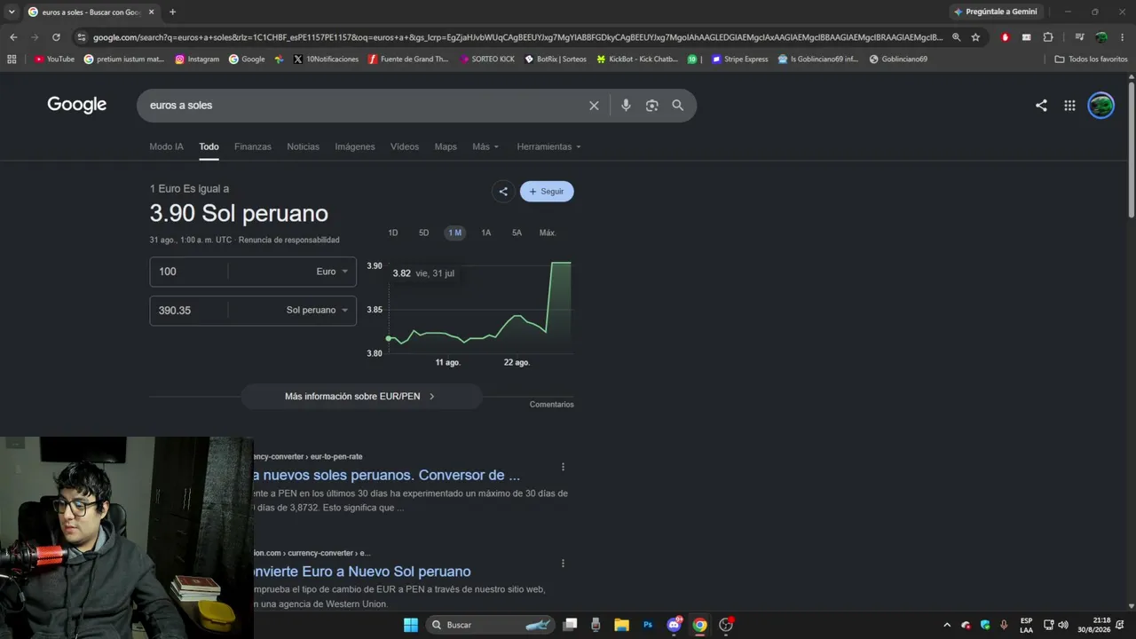Open the Instagram bookmark
Screen dimensions: 1136x639
(x=197, y=59)
